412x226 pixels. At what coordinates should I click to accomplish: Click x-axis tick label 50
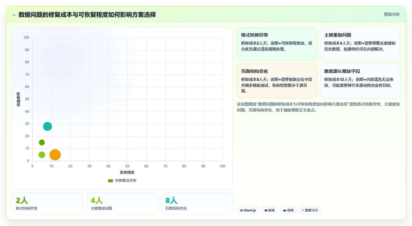[127, 166]
